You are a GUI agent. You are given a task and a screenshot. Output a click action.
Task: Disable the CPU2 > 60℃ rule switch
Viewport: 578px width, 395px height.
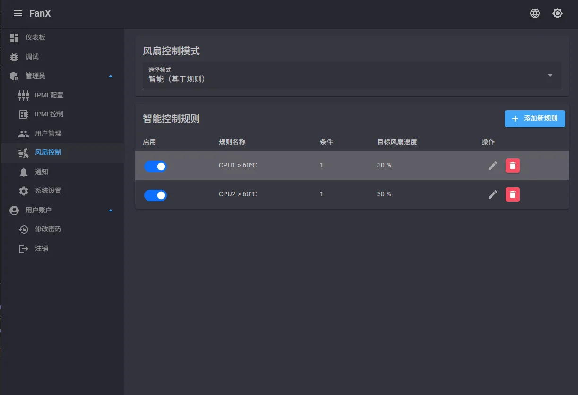155,195
